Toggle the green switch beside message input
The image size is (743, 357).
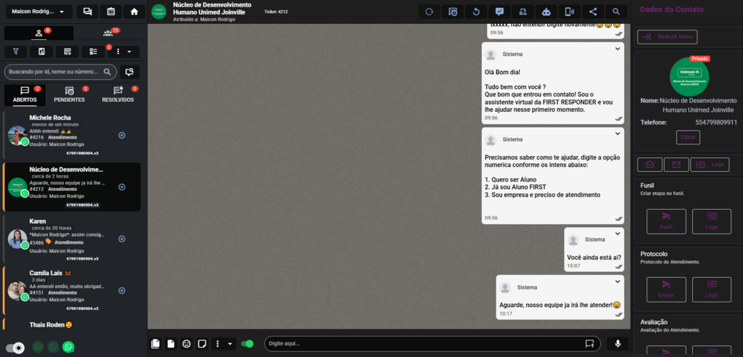pyautogui.click(x=248, y=344)
